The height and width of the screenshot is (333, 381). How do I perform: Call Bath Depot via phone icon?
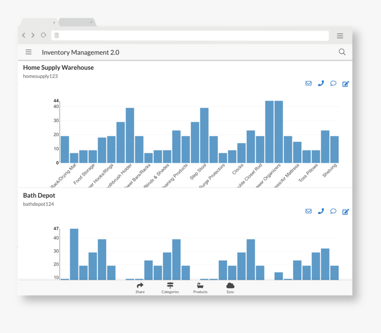[x=321, y=211]
